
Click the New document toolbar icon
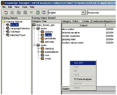coord(6,12)
